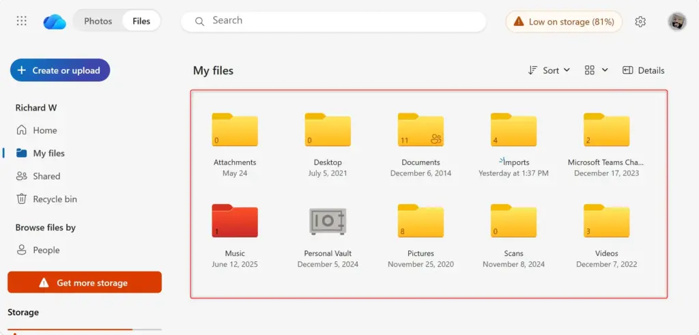The height and width of the screenshot is (335, 699).
Task: Click Create or upload button
Action: 60,70
